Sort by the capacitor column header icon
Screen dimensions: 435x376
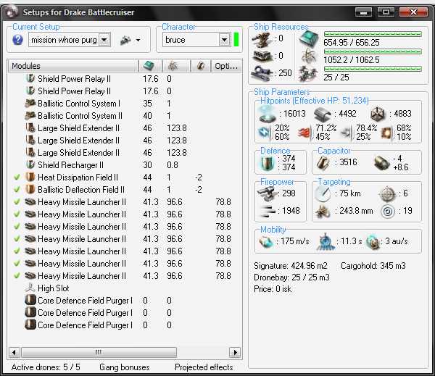coord(201,66)
